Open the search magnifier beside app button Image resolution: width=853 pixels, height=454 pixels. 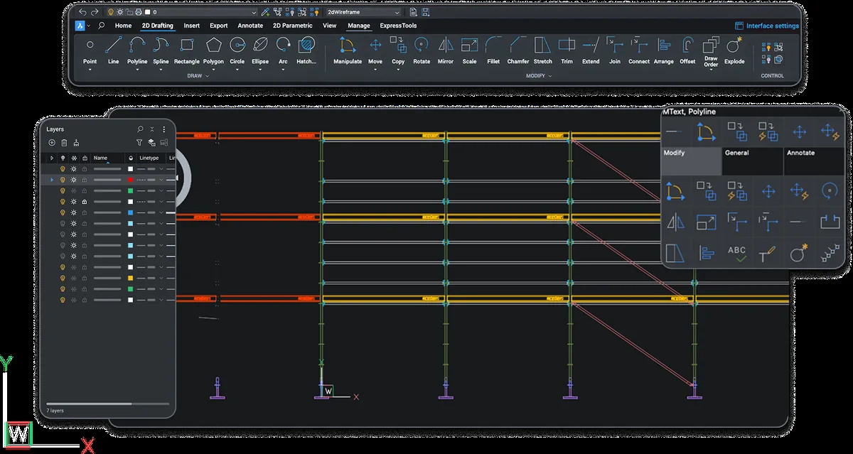click(x=102, y=26)
